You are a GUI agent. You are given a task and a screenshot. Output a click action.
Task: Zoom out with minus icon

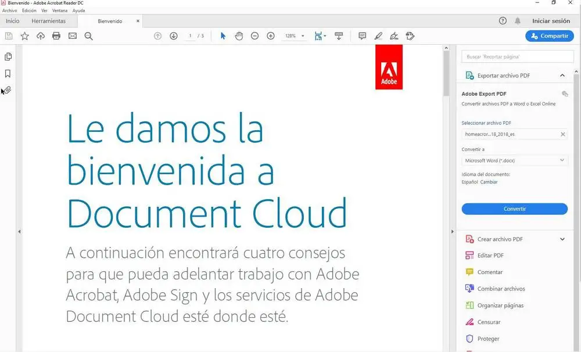tap(254, 36)
